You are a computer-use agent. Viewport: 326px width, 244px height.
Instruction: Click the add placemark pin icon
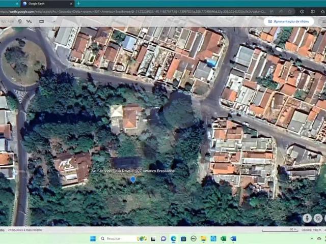[20, 21]
